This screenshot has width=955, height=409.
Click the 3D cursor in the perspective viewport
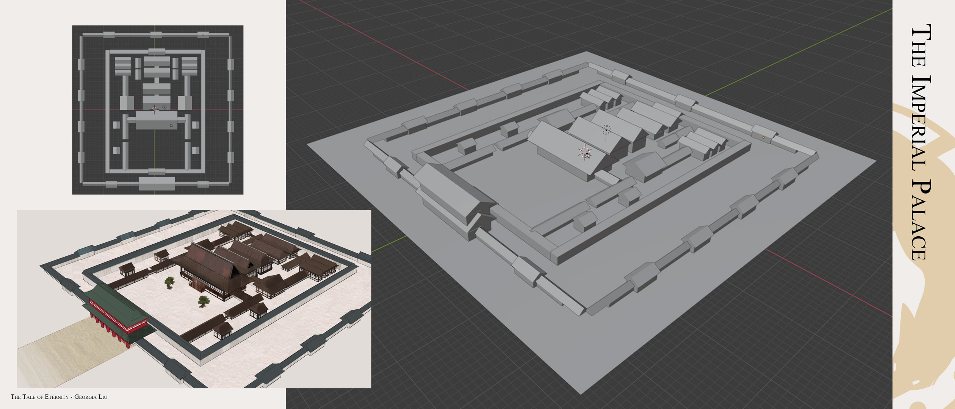tap(585, 153)
